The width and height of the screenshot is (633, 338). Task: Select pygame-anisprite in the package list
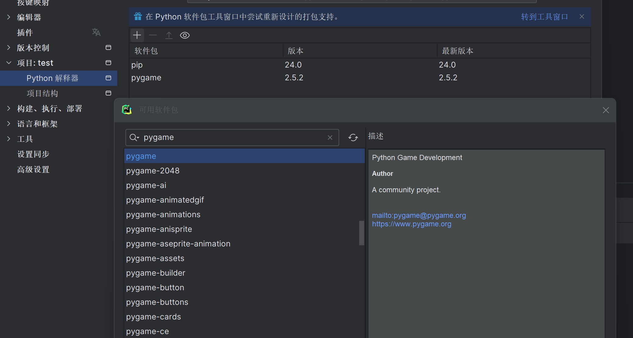pos(242,229)
